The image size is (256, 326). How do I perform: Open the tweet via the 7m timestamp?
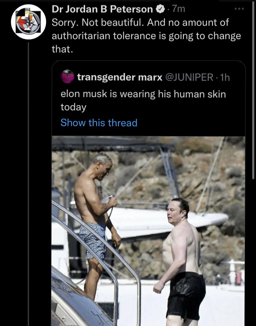coord(178,9)
